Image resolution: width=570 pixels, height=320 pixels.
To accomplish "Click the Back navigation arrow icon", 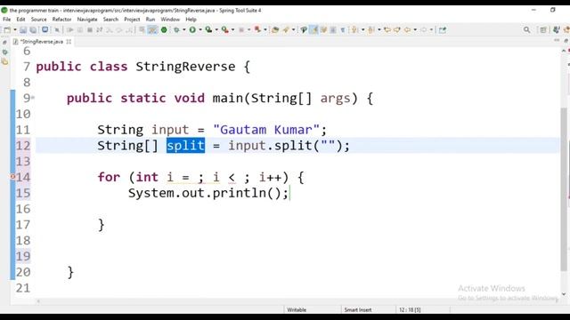I will [x=407, y=29].
